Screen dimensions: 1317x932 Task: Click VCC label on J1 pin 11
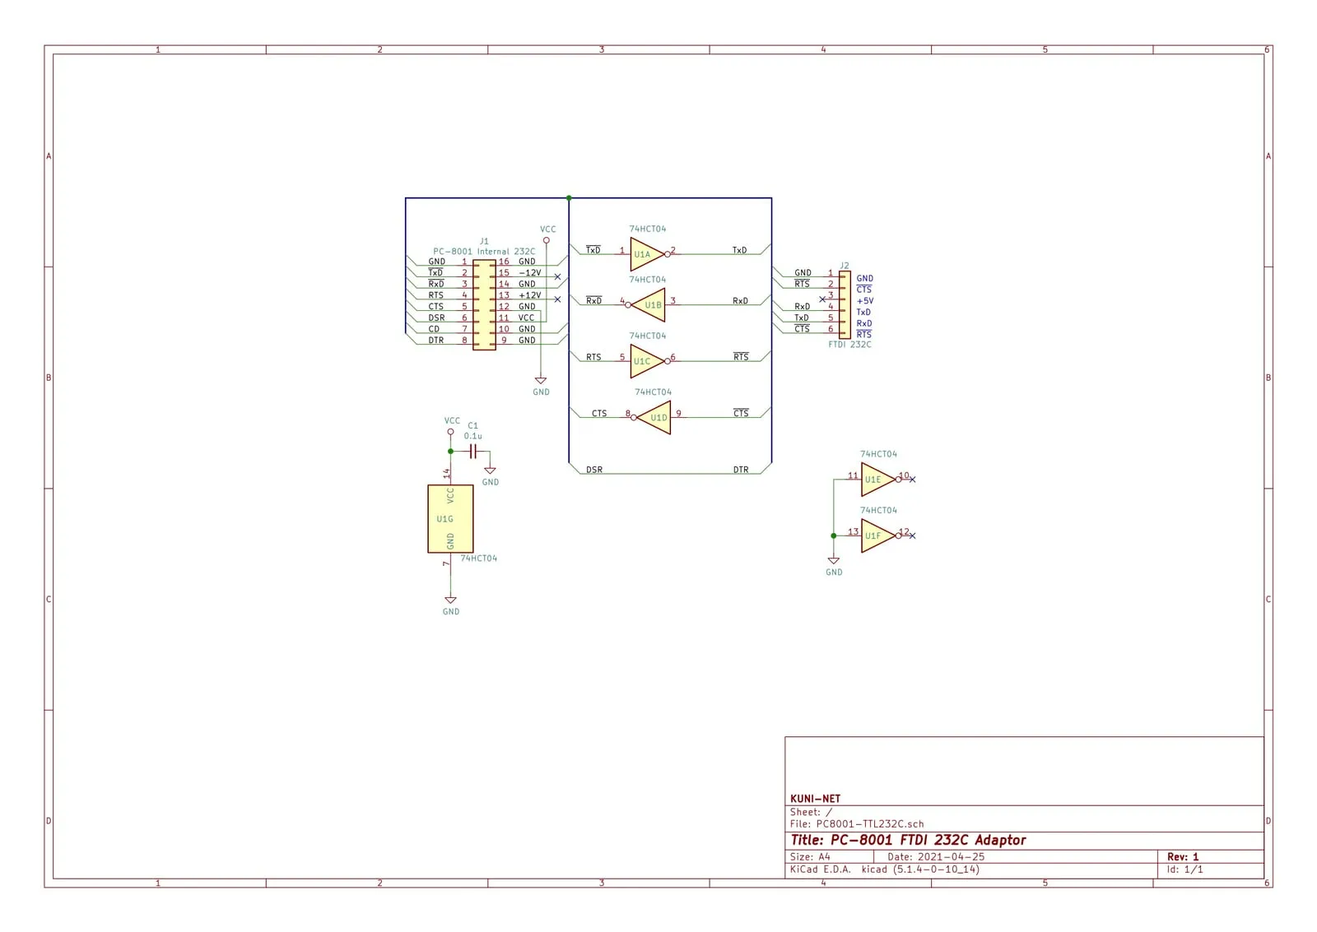[526, 318]
